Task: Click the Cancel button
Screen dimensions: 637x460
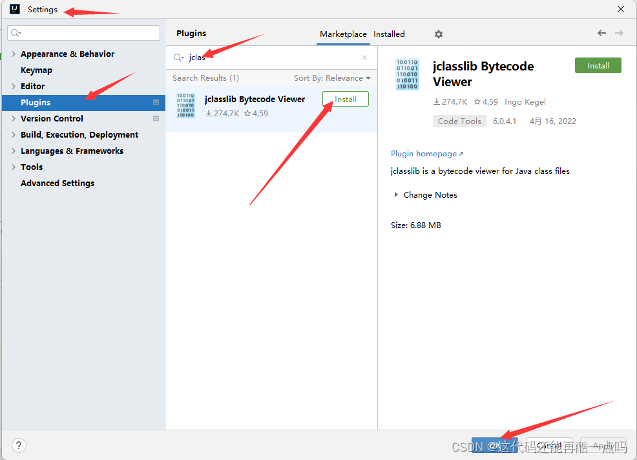Action: tap(549, 445)
